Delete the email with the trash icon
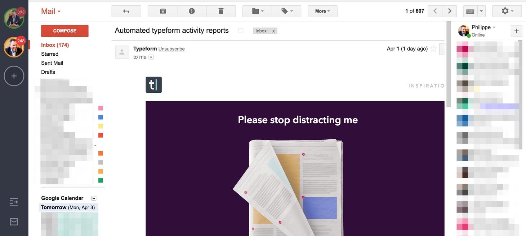The image size is (526, 236). (x=221, y=11)
